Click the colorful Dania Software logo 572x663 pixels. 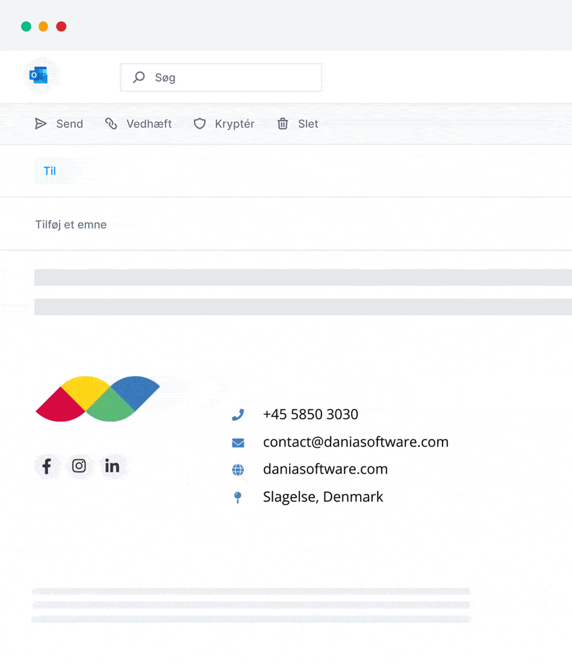pos(98,399)
